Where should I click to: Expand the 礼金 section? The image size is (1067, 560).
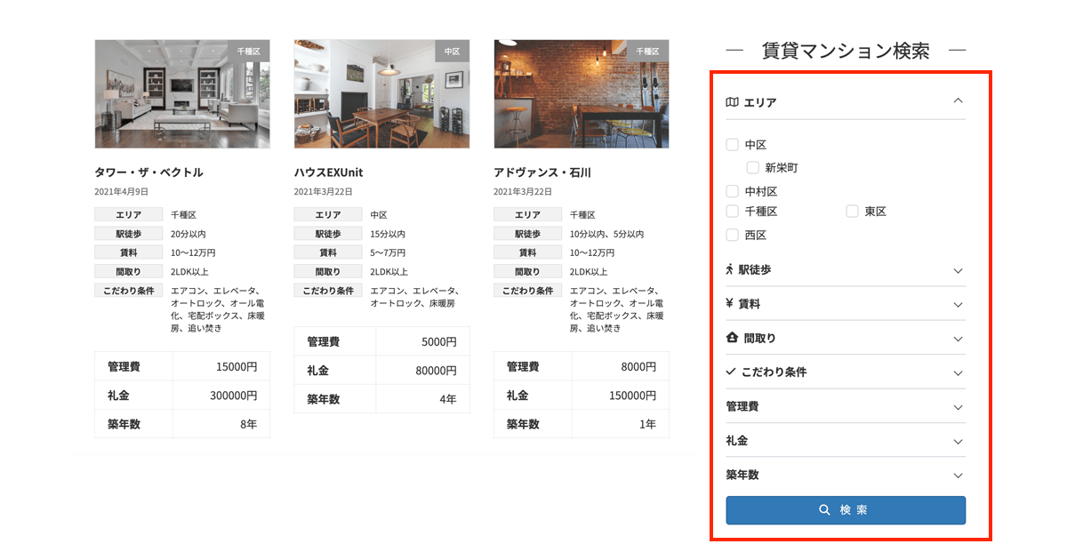[959, 440]
